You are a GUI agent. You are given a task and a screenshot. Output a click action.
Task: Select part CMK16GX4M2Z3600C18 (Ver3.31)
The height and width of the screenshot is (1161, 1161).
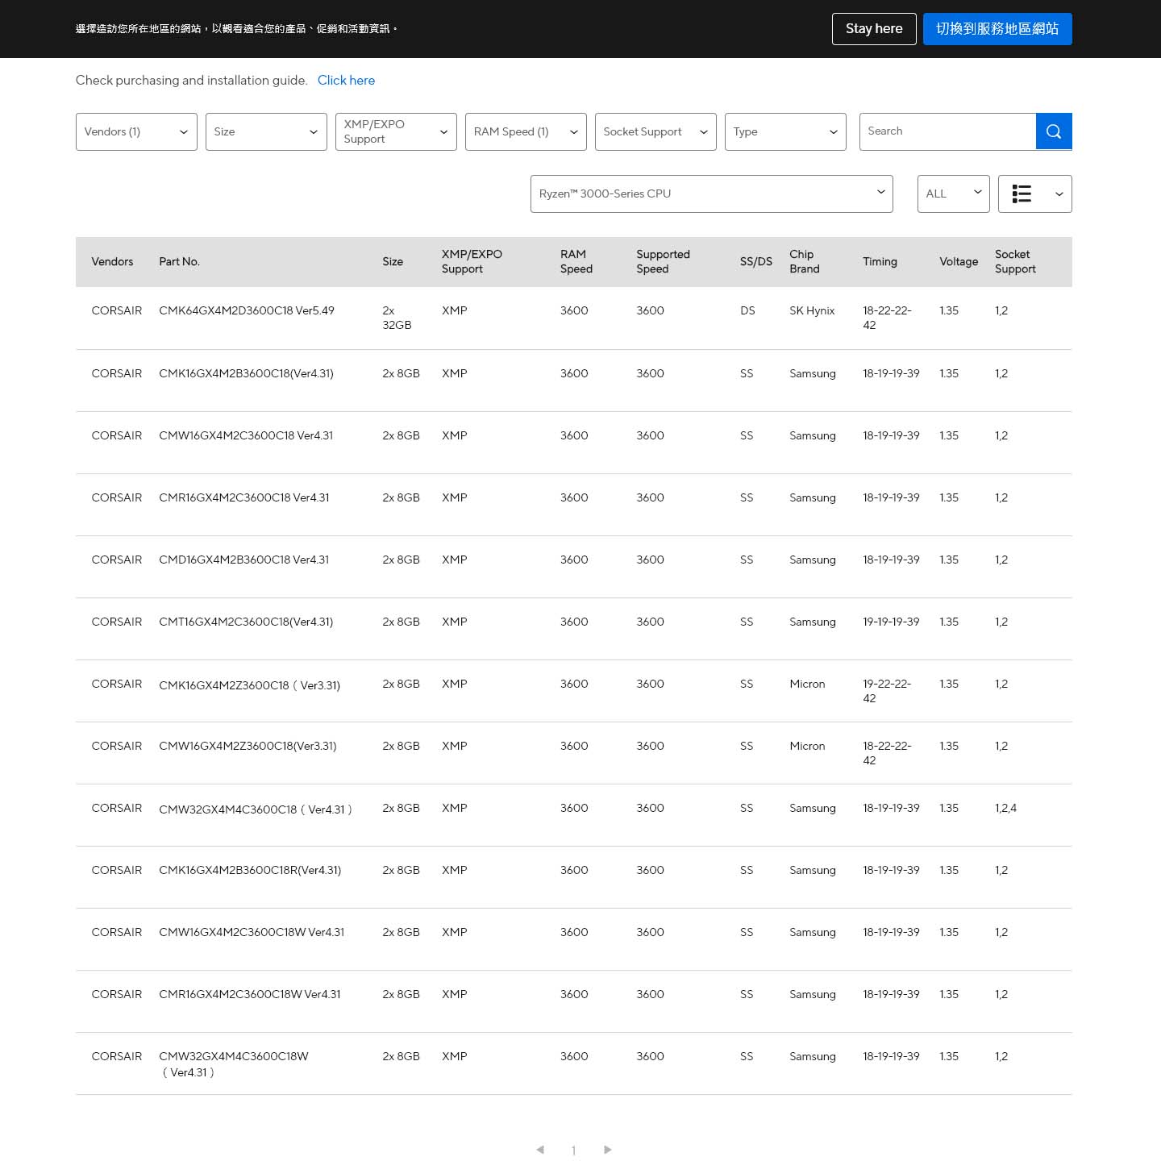click(250, 685)
